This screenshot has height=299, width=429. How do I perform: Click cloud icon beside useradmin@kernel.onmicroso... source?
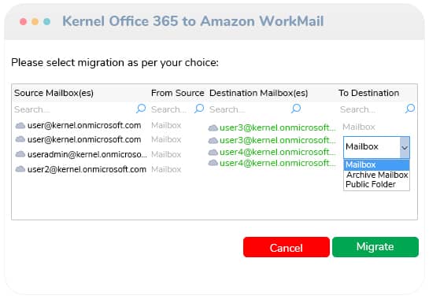pyautogui.click(x=20, y=154)
